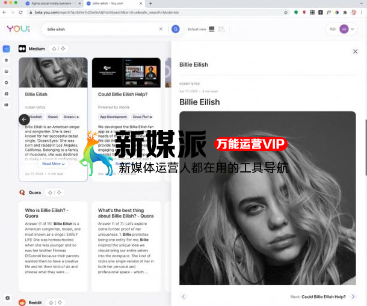Open the browser extensions puzzle icon
This screenshot has width=367, height=306.
[x=345, y=13]
